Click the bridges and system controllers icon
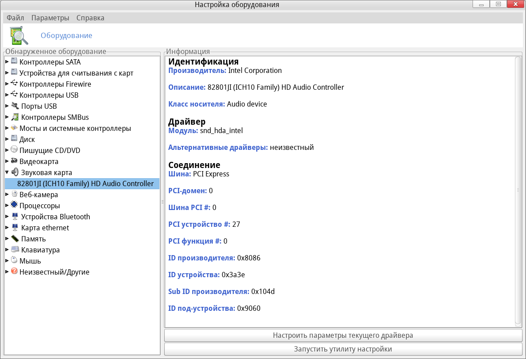The height and width of the screenshot is (359, 526). [14, 128]
